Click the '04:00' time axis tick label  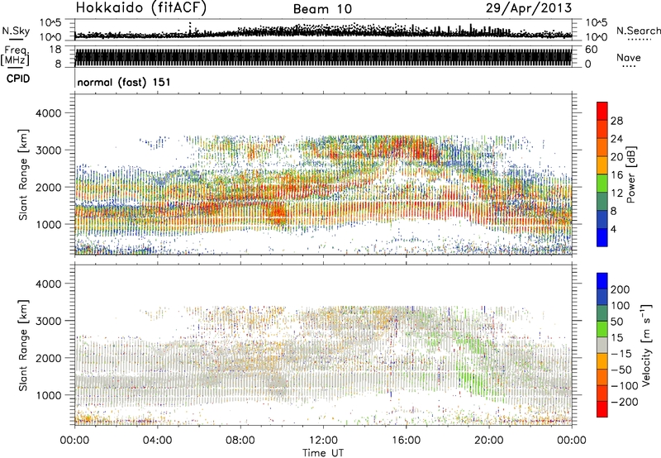(158, 441)
